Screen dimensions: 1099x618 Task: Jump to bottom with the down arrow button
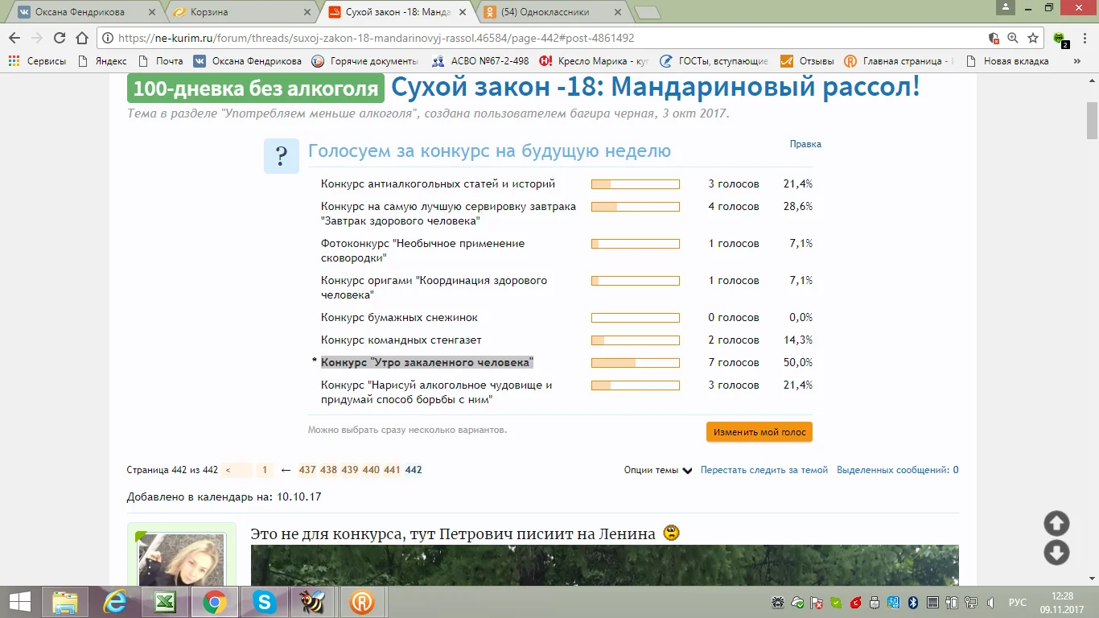click(1056, 553)
